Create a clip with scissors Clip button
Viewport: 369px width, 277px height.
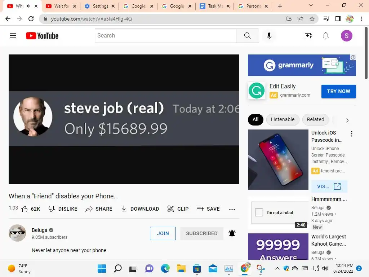tap(178, 209)
